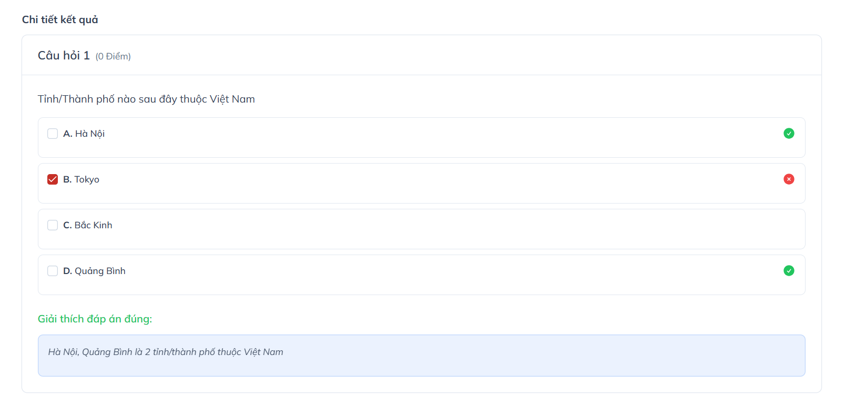
Task: Click 'Hà Nội' inside the explanation box
Action: [63, 352]
